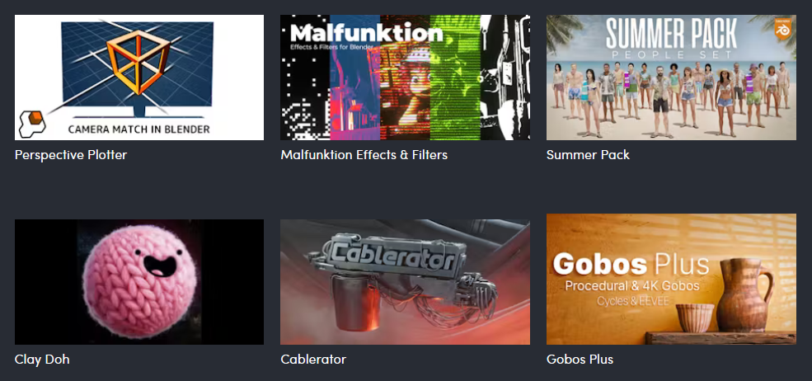This screenshot has width=812, height=381.
Task: Click the SUMMER PACK banner text
Action: click(x=671, y=34)
